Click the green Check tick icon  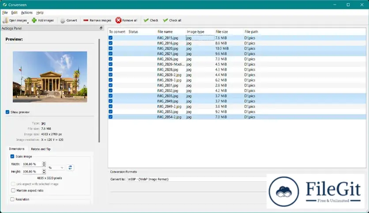146,20
